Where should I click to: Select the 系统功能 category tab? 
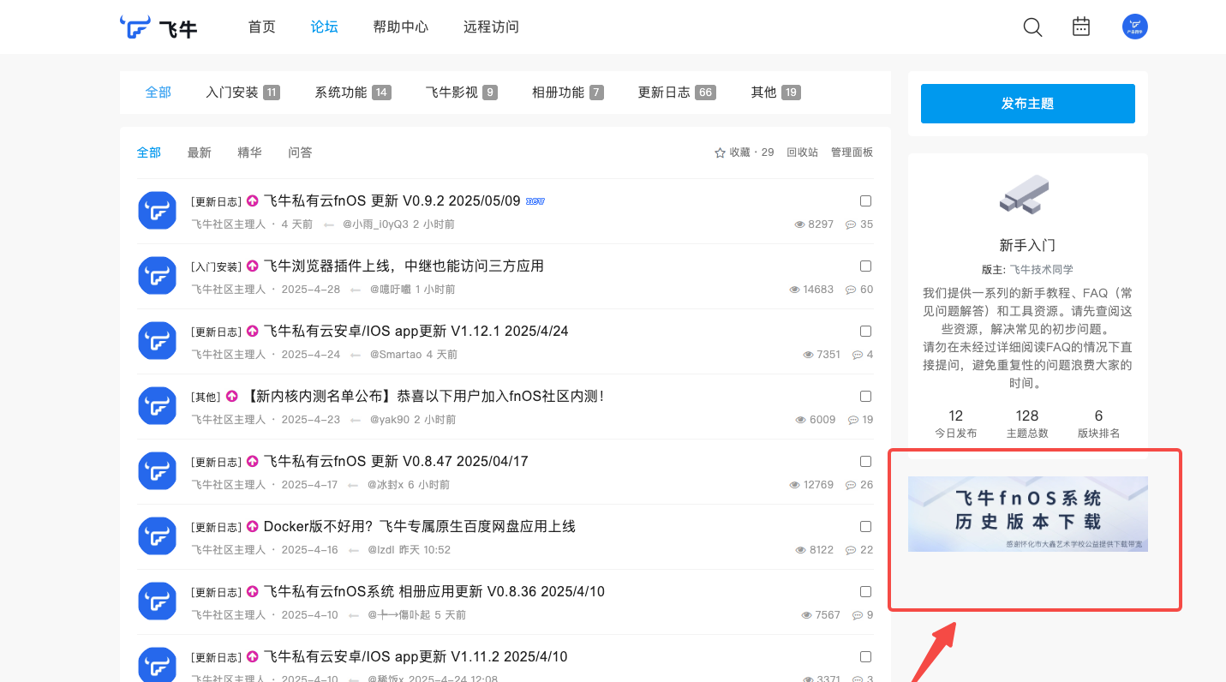click(353, 93)
